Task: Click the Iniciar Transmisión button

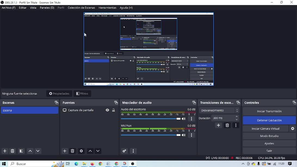Action: click(269, 111)
